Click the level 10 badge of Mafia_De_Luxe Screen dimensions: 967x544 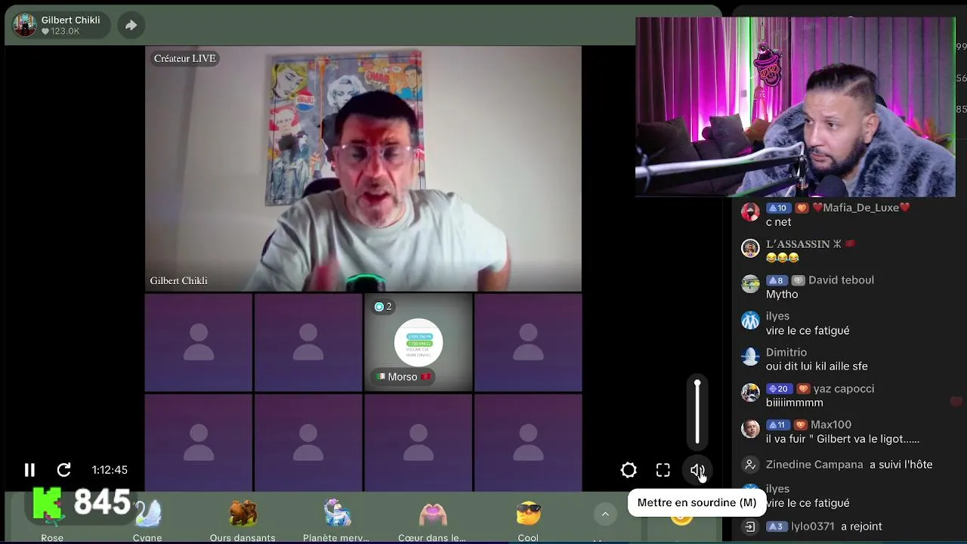(777, 208)
